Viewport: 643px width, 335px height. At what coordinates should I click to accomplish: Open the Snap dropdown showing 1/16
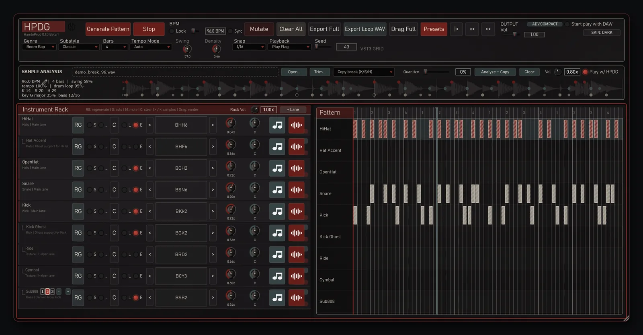(249, 47)
